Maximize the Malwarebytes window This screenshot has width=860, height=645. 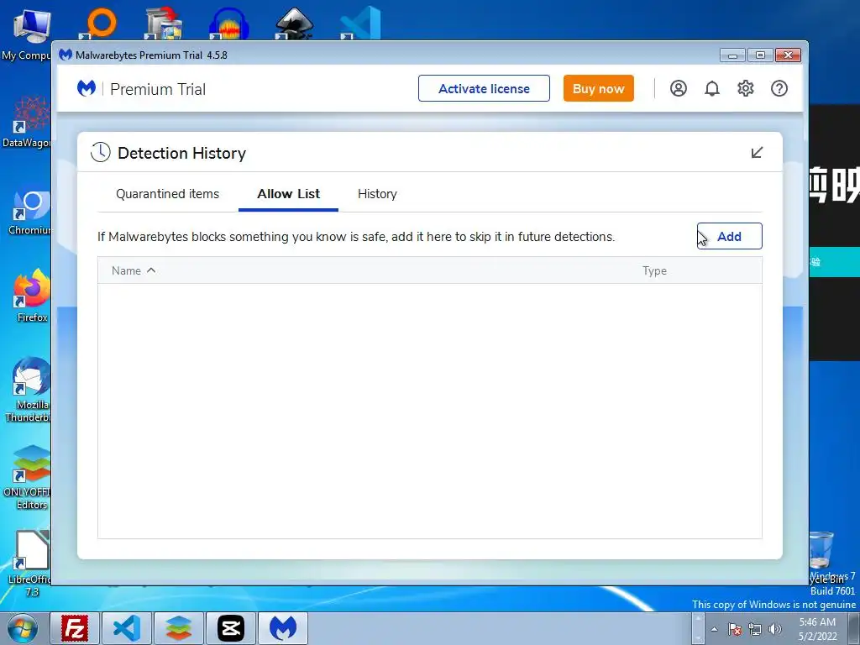click(x=760, y=55)
